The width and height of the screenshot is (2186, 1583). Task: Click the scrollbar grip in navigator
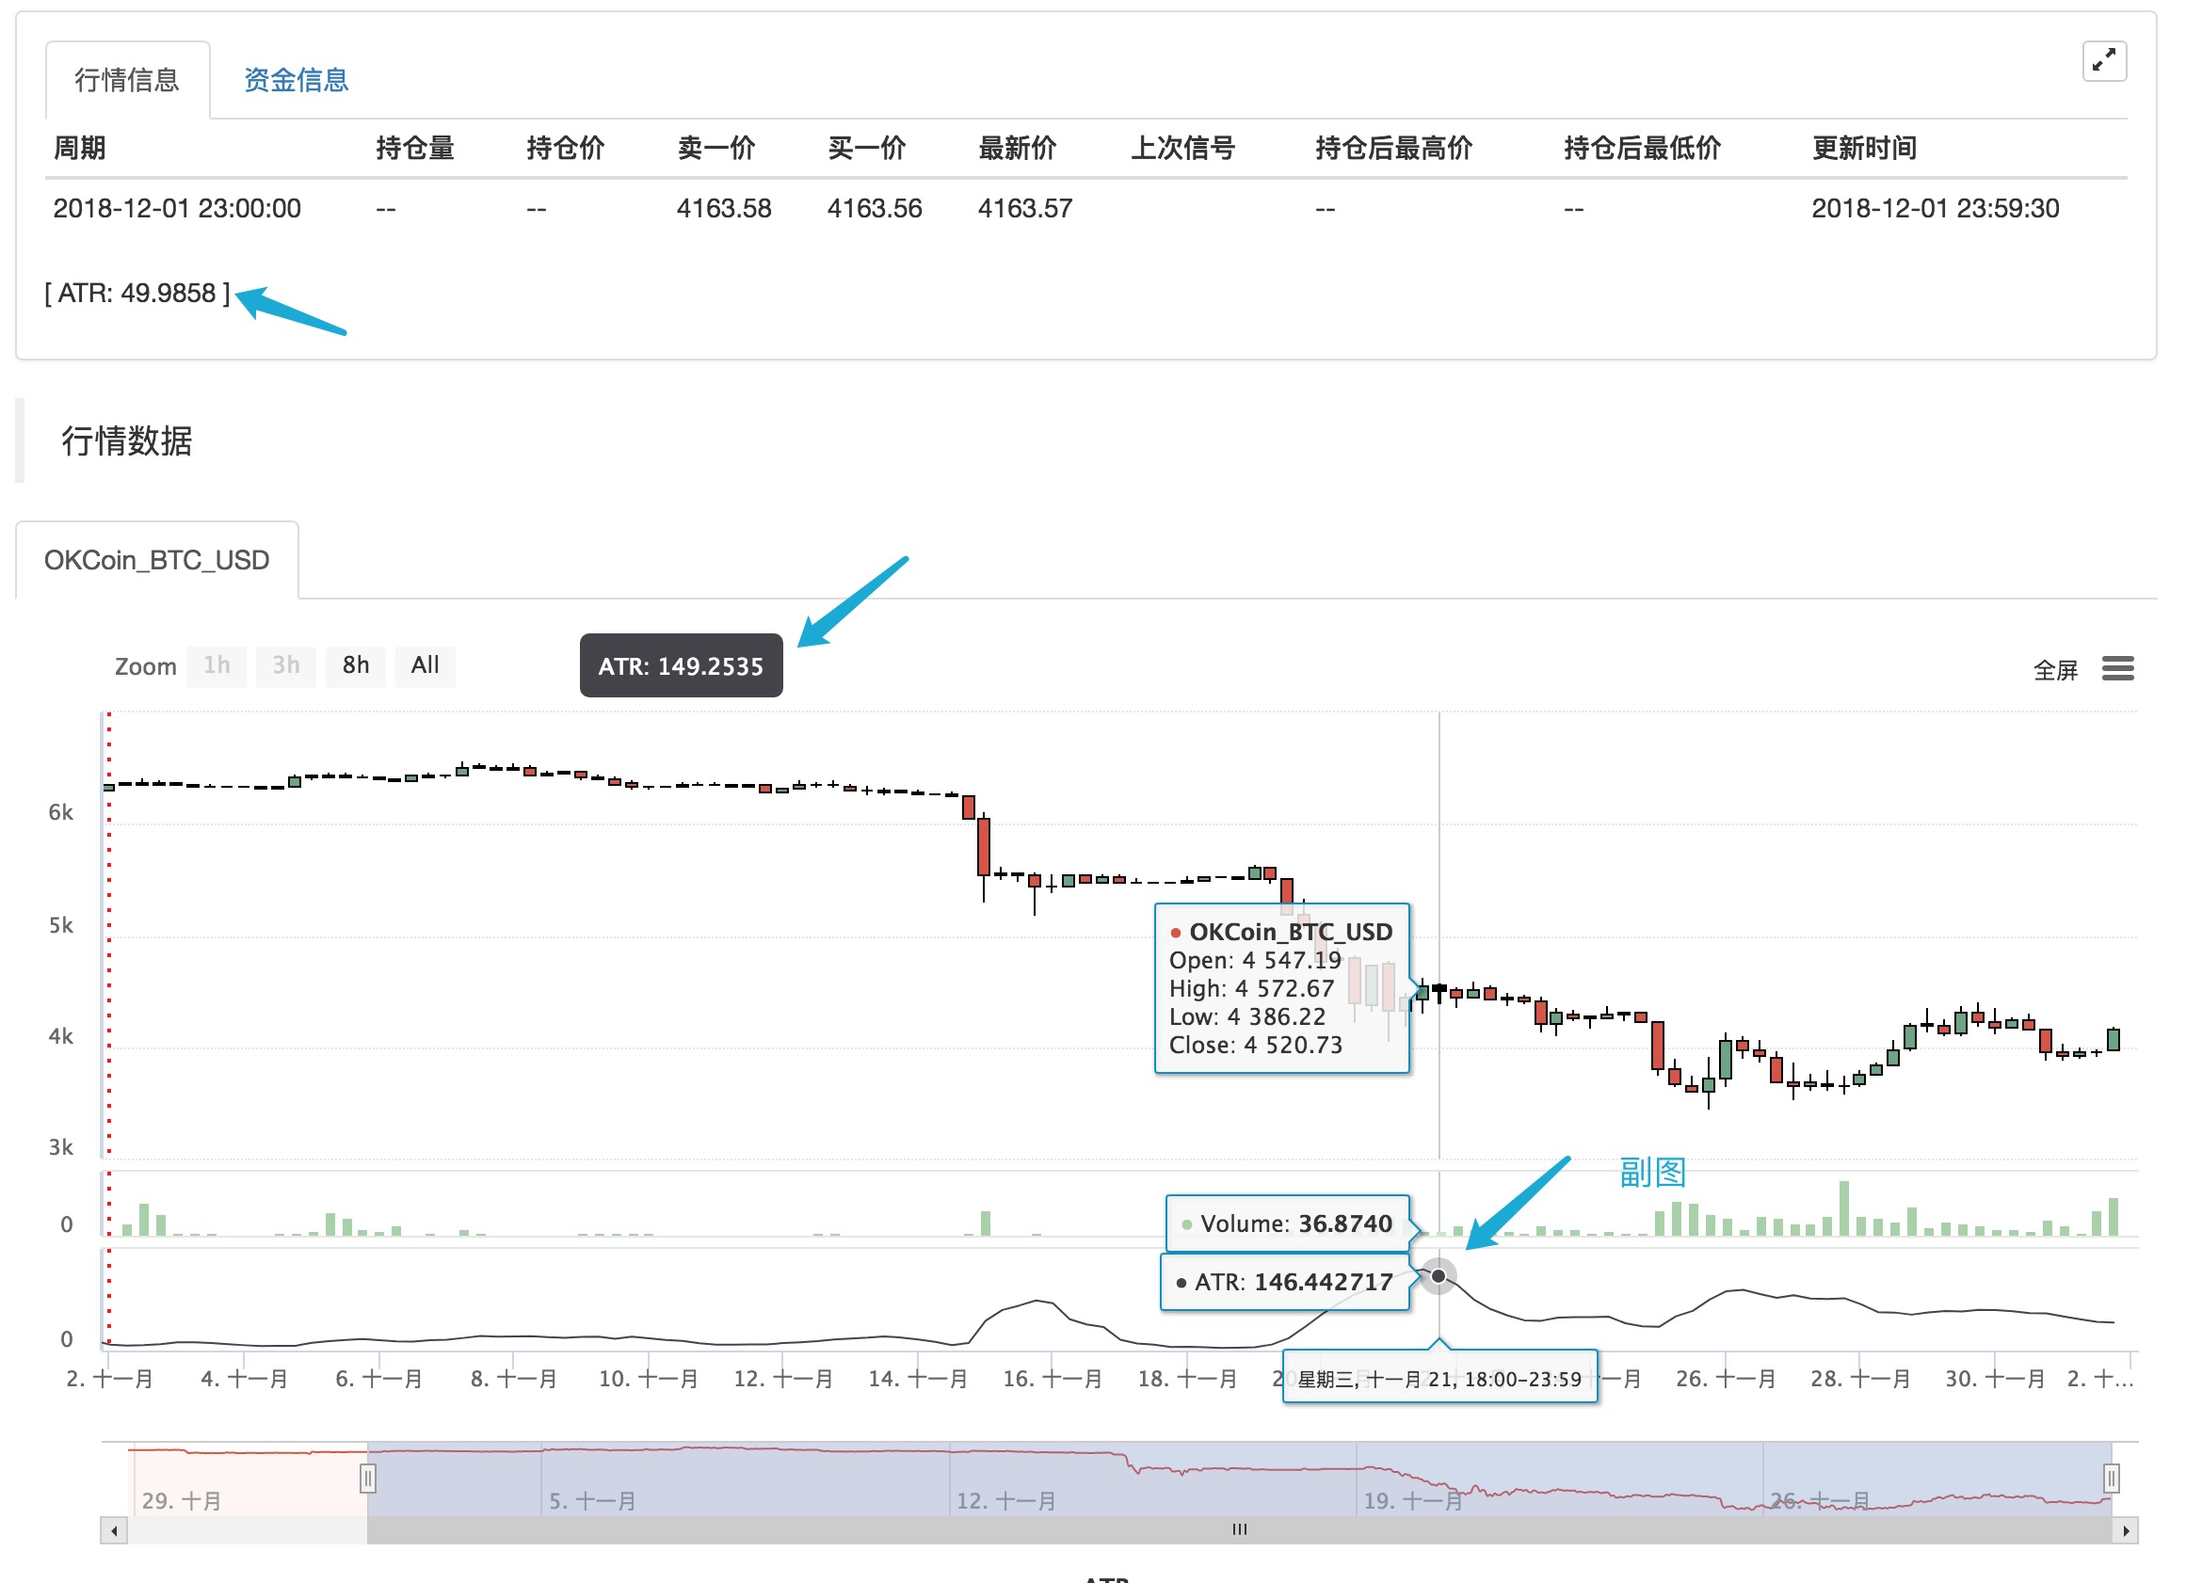pyautogui.click(x=1240, y=1529)
